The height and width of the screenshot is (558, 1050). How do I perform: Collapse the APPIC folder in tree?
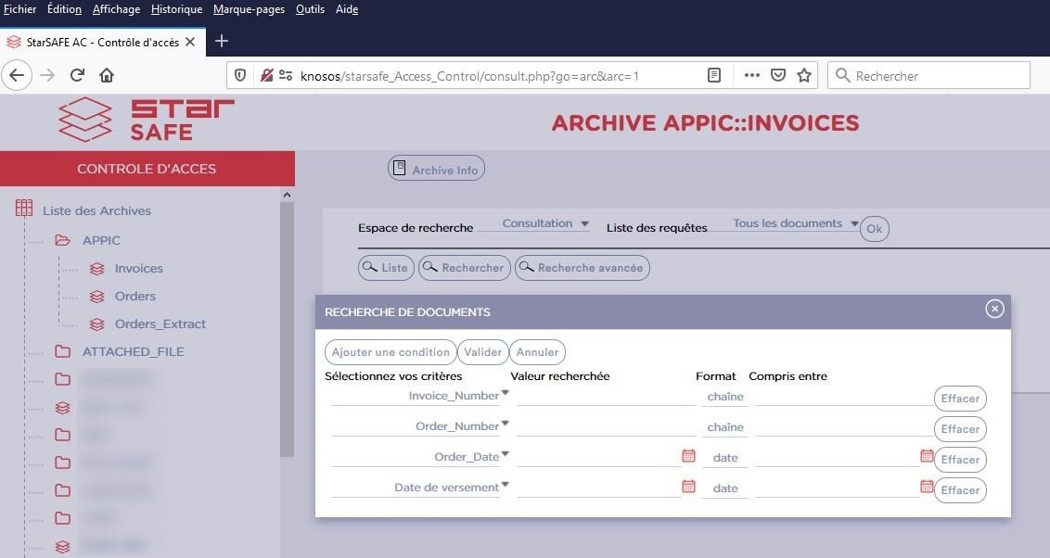pos(63,240)
